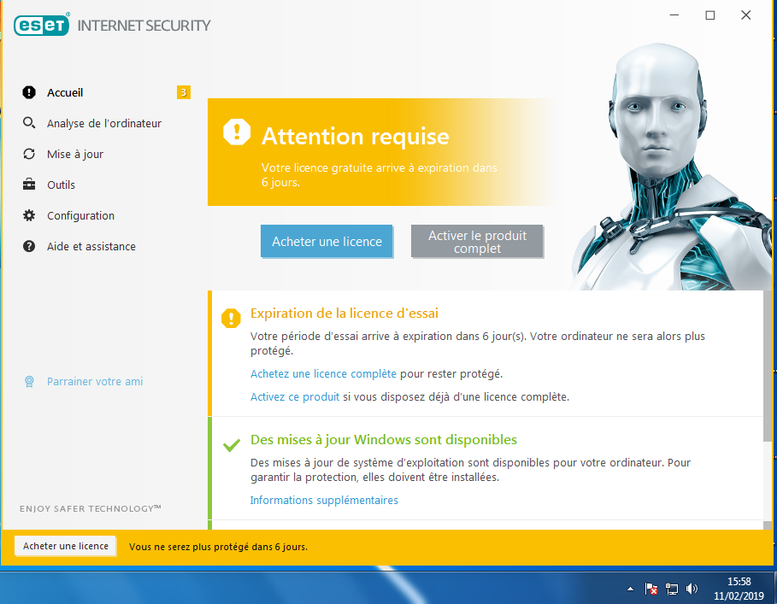The image size is (777, 604).
Task: Click Activer le produit complet button
Action: (x=477, y=241)
